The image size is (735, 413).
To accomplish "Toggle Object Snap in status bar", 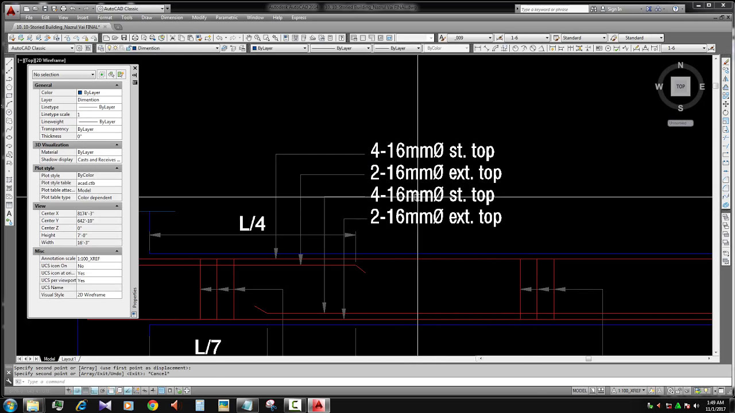I will (111, 391).
